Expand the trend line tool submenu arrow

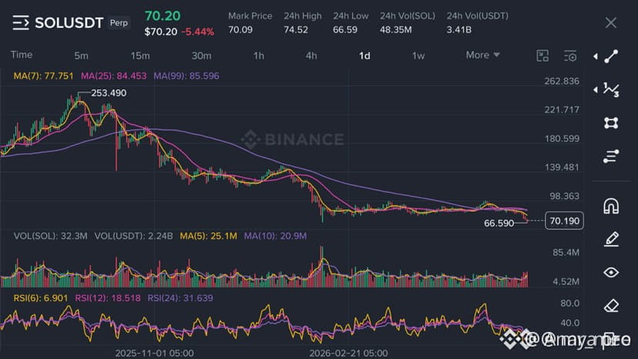[x=596, y=56]
